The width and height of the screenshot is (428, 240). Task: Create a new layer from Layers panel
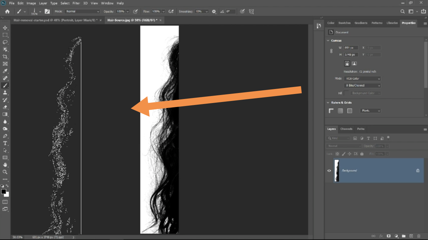[411, 236]
